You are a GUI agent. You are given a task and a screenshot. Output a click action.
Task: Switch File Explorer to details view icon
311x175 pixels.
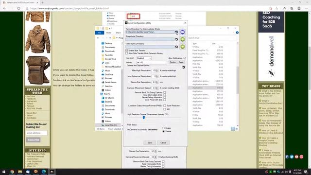tap(233, 129)
